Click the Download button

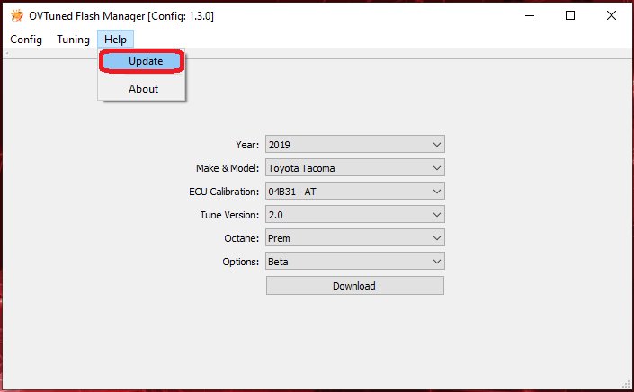coord(355,286)
